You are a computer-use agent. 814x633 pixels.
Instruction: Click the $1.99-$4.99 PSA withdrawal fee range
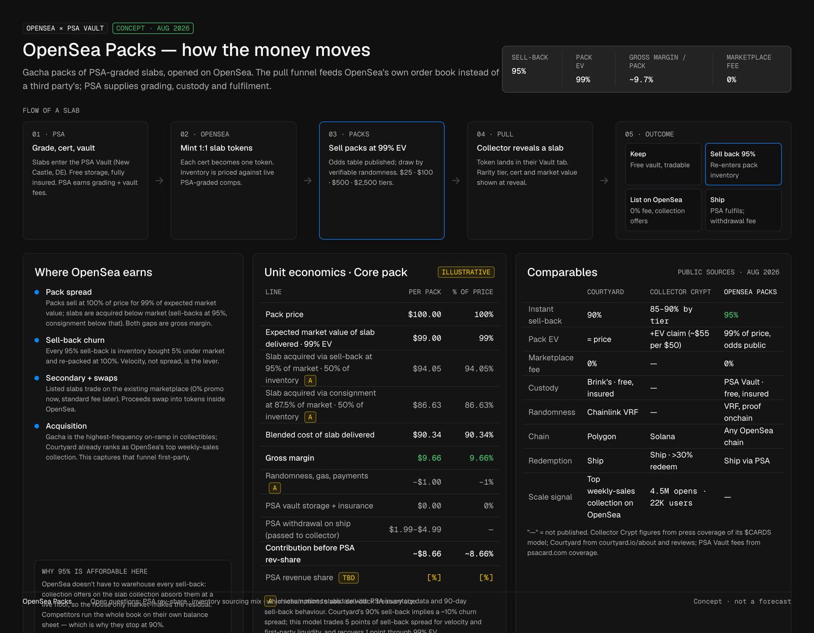pos(415,530)
